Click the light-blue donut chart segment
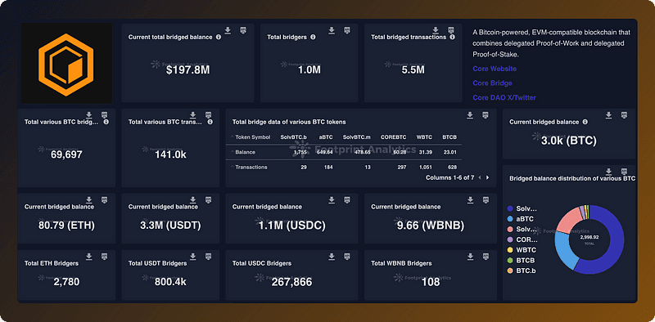655x322 pixels. (x=565, y=252)
